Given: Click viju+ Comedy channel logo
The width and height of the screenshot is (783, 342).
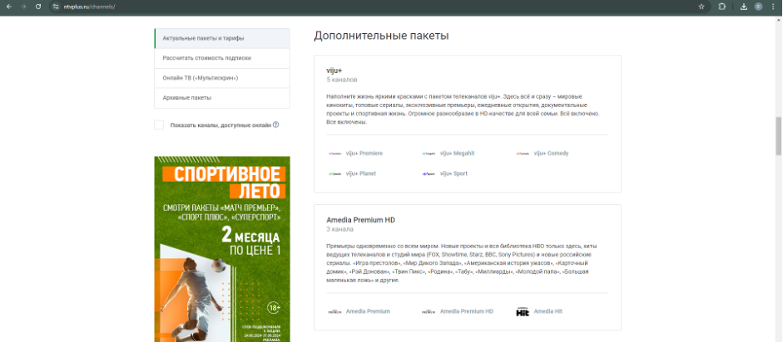Looking at the screenshot, I should 523,154.
